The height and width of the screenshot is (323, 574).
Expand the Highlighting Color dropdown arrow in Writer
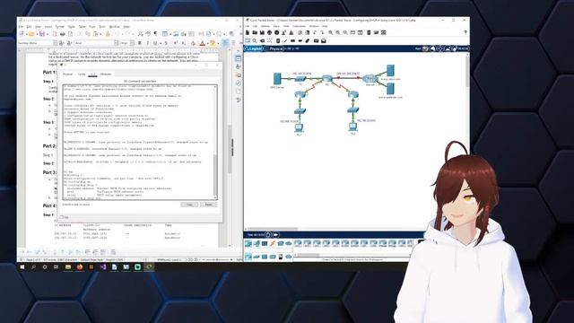[217, 43]
